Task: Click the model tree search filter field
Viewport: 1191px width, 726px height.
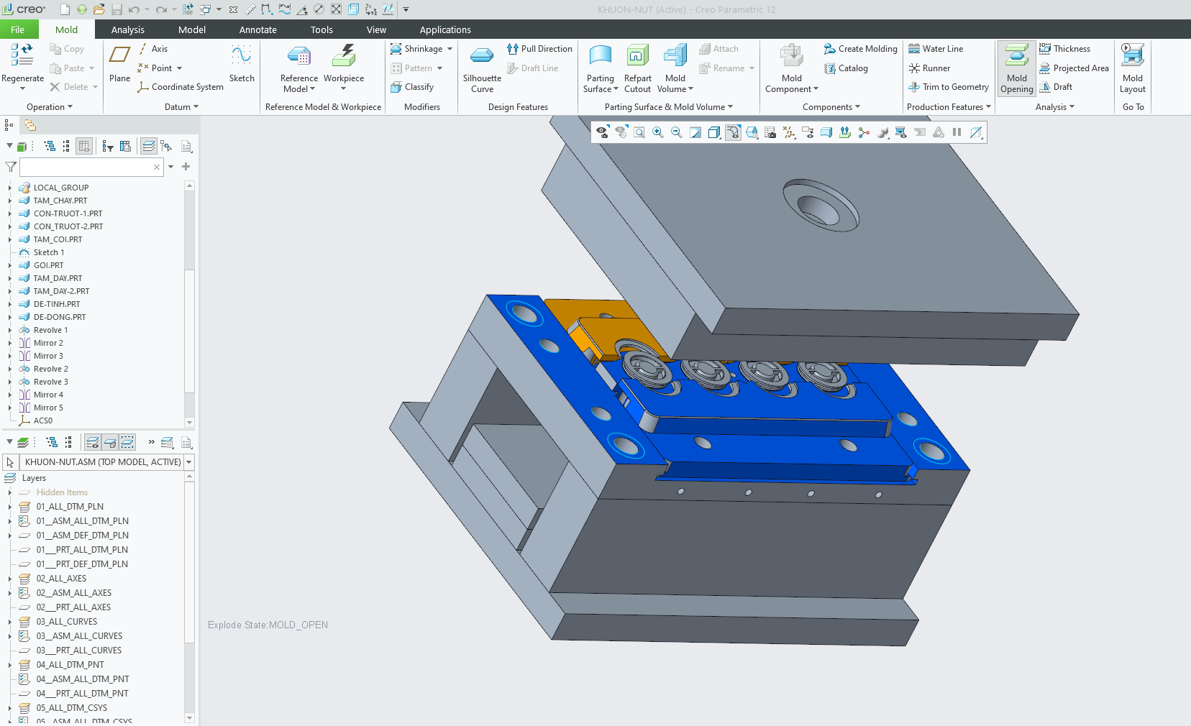Action: click(86, 167)
